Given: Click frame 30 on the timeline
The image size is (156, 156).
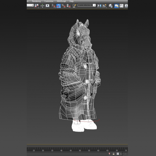Looking at the screenshot, I should click(x=43, y=150).
